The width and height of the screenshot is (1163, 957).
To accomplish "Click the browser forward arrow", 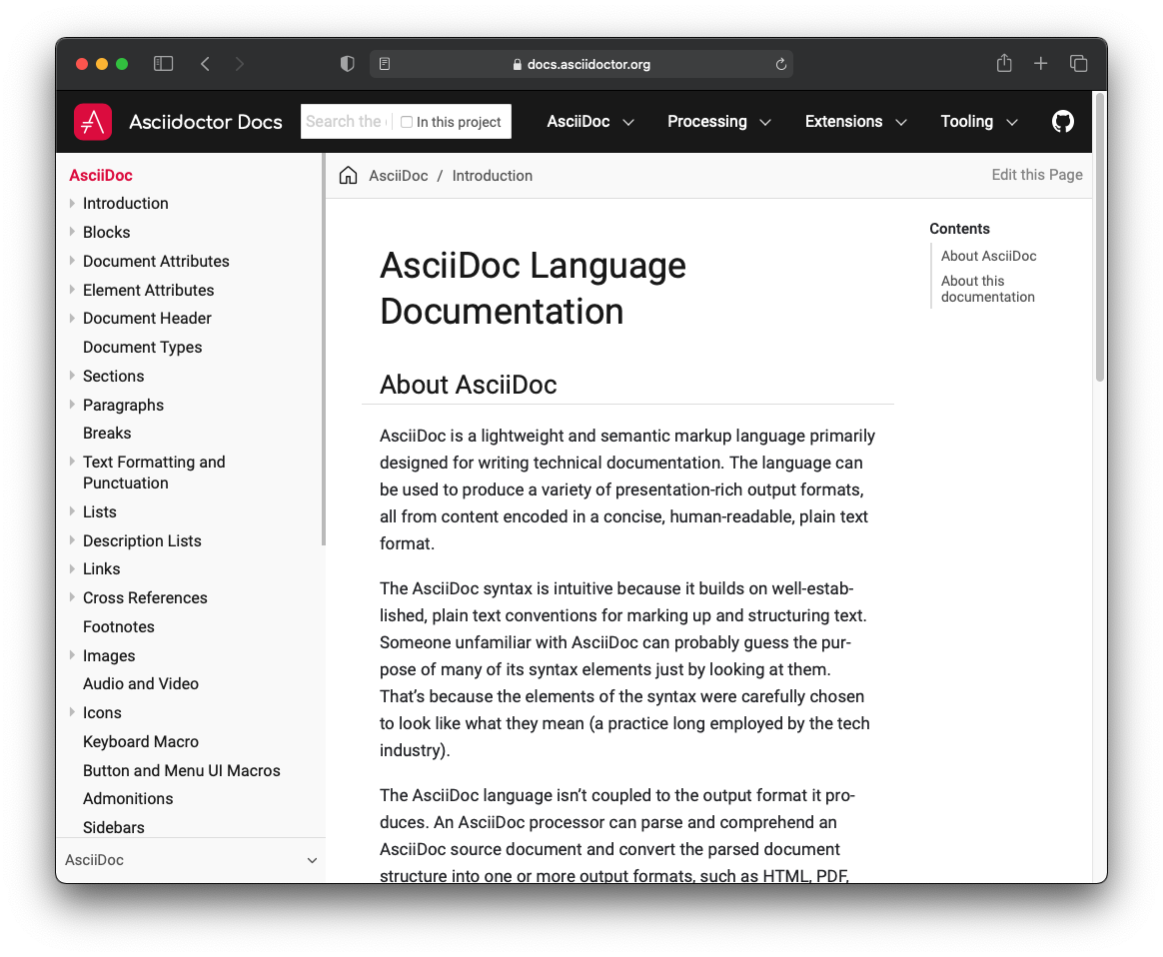I will click(239, 64).
